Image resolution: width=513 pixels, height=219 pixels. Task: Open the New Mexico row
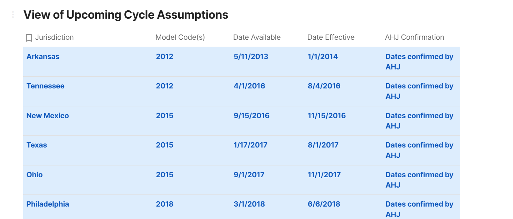pos(48,116)
